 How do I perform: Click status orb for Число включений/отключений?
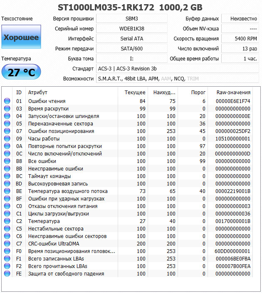tap(7, 153)
